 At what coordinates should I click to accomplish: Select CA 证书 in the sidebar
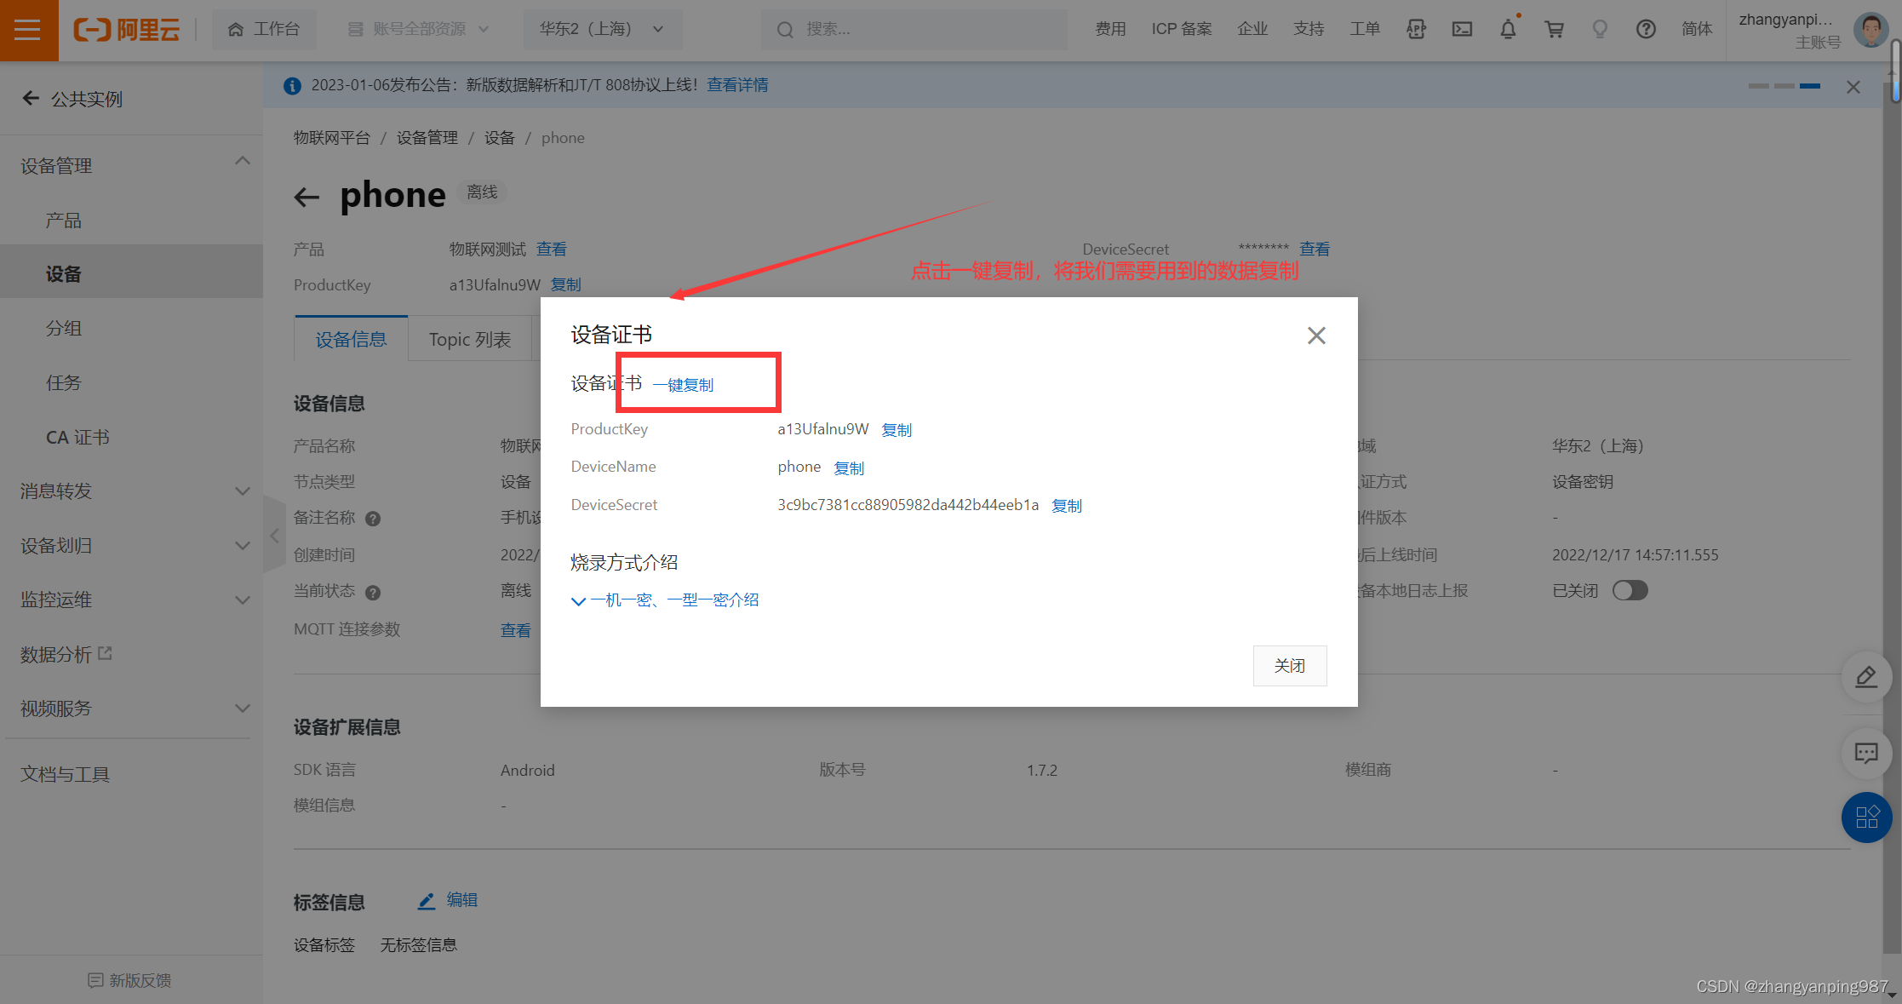[x=77, y=438]
